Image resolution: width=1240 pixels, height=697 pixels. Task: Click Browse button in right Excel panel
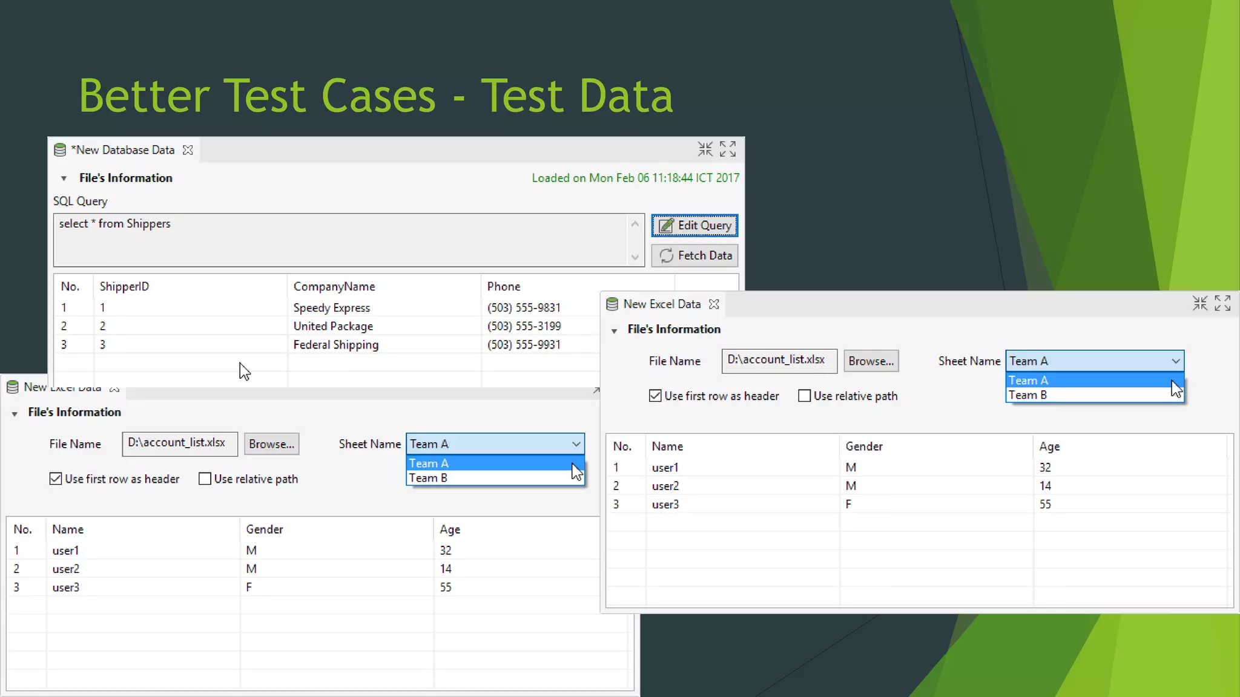pos(871,361)
